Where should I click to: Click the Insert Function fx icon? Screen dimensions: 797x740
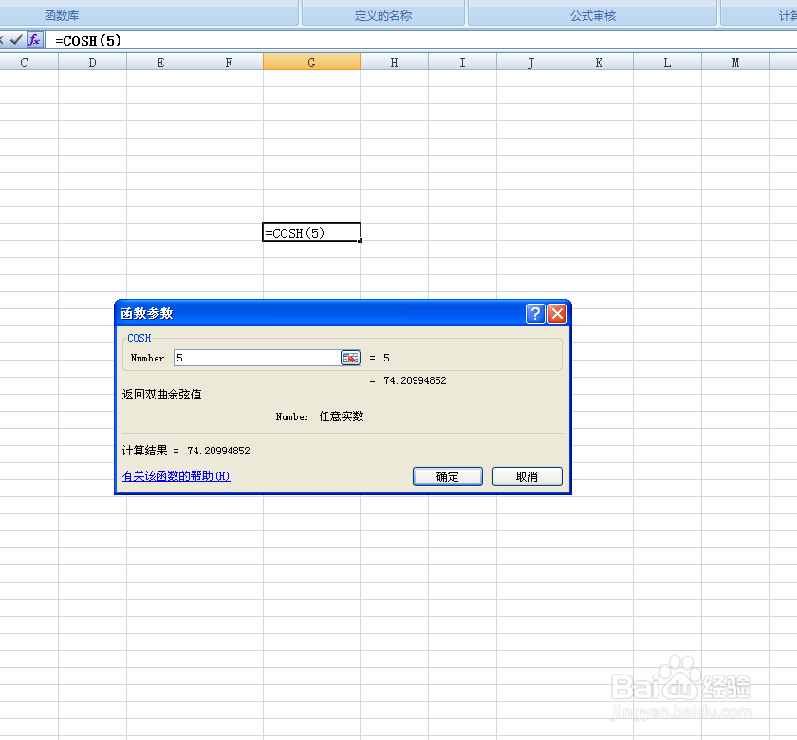(34, 40)
